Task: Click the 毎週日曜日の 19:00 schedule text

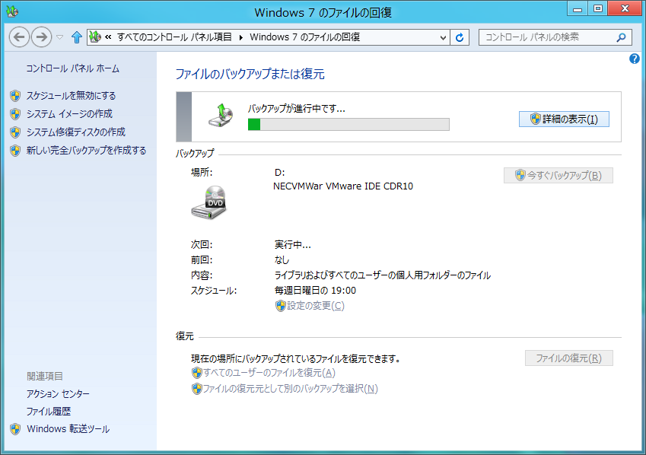Action: click(315, 291)
